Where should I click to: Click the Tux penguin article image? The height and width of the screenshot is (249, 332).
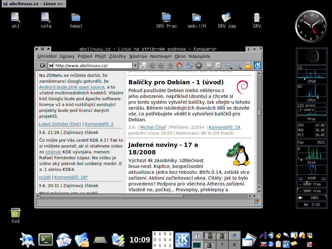pos(238,154)
